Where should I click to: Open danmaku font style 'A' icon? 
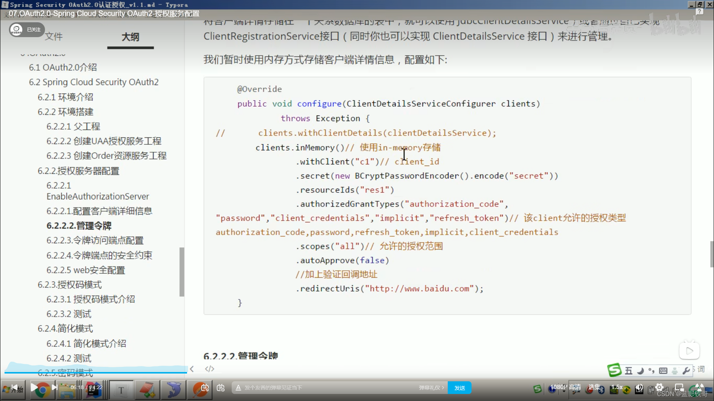(238, 388)
